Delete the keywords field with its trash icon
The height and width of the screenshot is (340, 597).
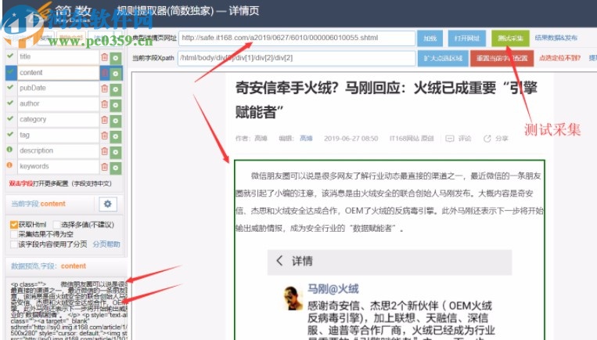click(104, 167)
